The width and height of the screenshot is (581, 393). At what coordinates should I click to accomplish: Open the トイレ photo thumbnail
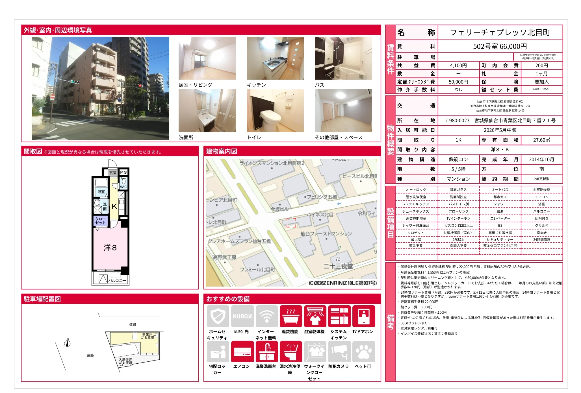[x=275, y=111]
